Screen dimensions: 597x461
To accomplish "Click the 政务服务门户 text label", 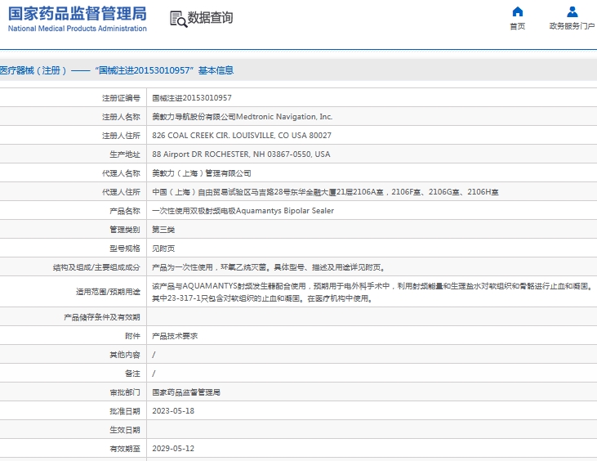I will [572, 26].
